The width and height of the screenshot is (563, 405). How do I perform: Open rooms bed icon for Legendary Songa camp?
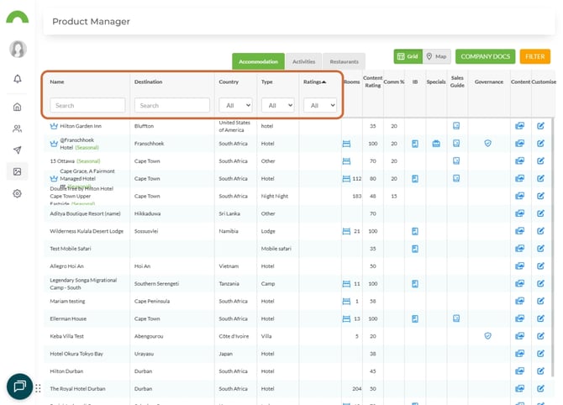tap(346, 284)
